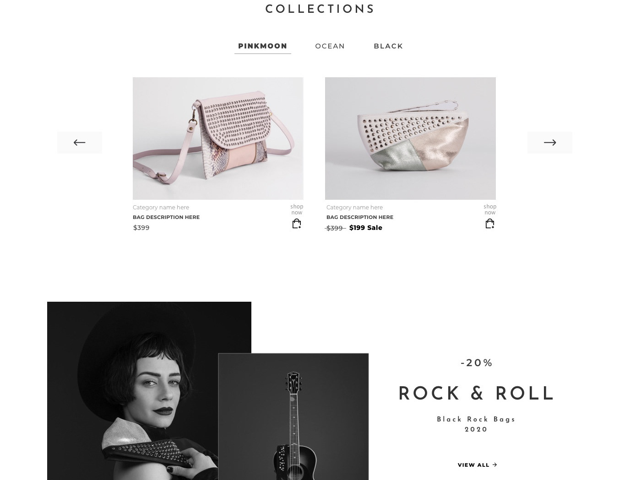Screen dimensions: 641x480
Task: Click the sale clutch's category name
Action: click(354, 208)
